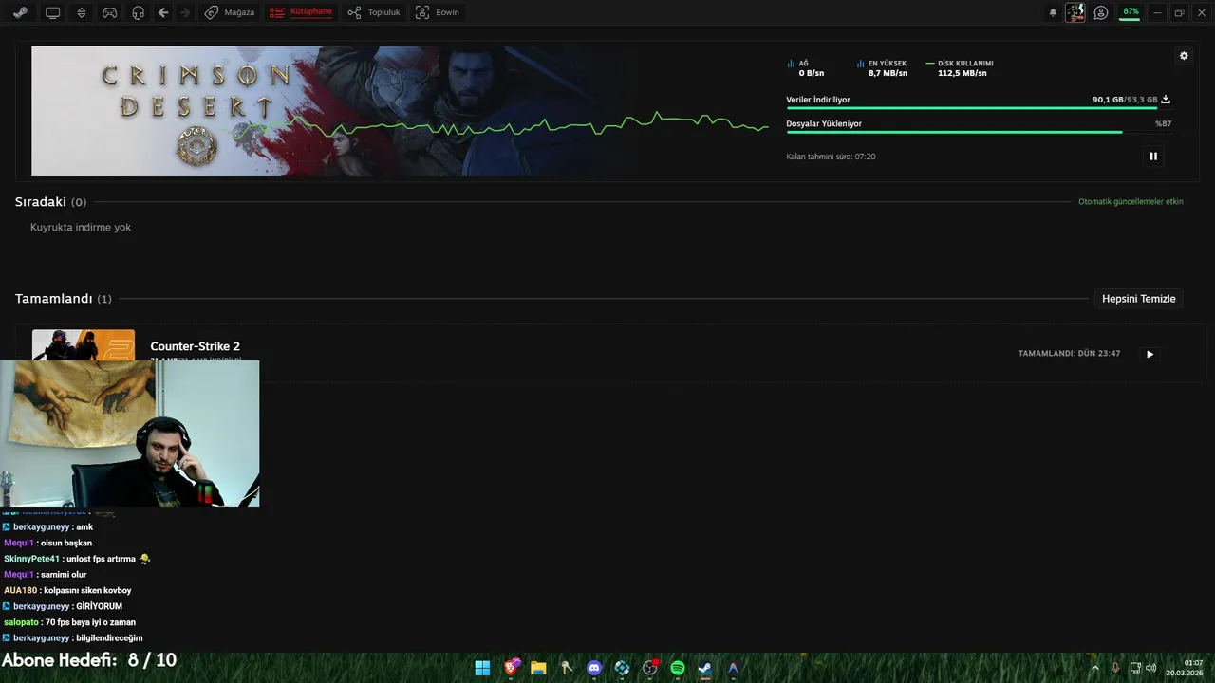The image size is (1215, 683).
Task: Play Counter-Strike 2 via play button
Action: (1150, 354)
